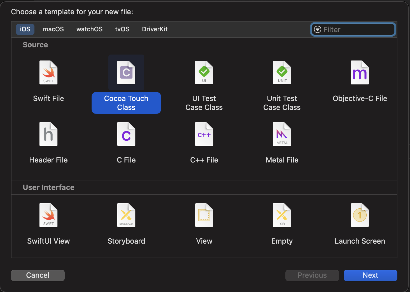Click the 'C File' label
The image size is (410, 292).
click(x=126, y=160)
